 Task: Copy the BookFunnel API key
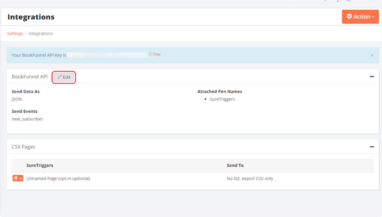155,54
